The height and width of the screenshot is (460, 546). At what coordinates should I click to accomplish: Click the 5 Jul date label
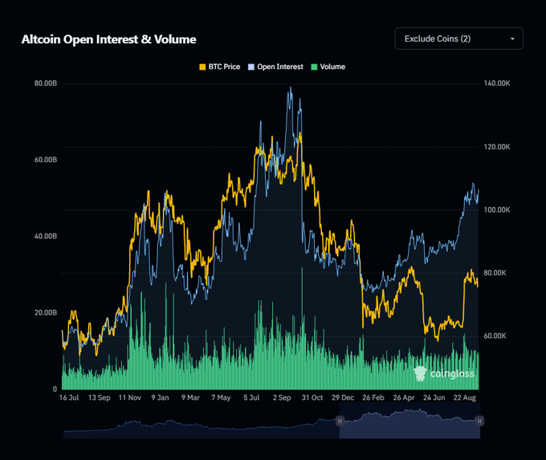point(251,397)
